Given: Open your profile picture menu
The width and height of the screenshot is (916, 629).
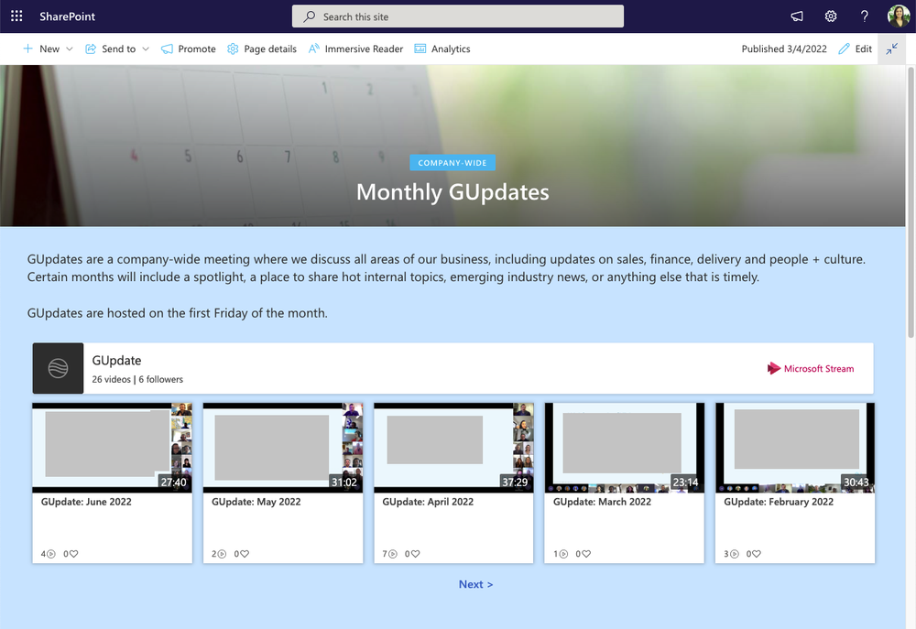Looking at the screenshot, I should click(898, 16).
